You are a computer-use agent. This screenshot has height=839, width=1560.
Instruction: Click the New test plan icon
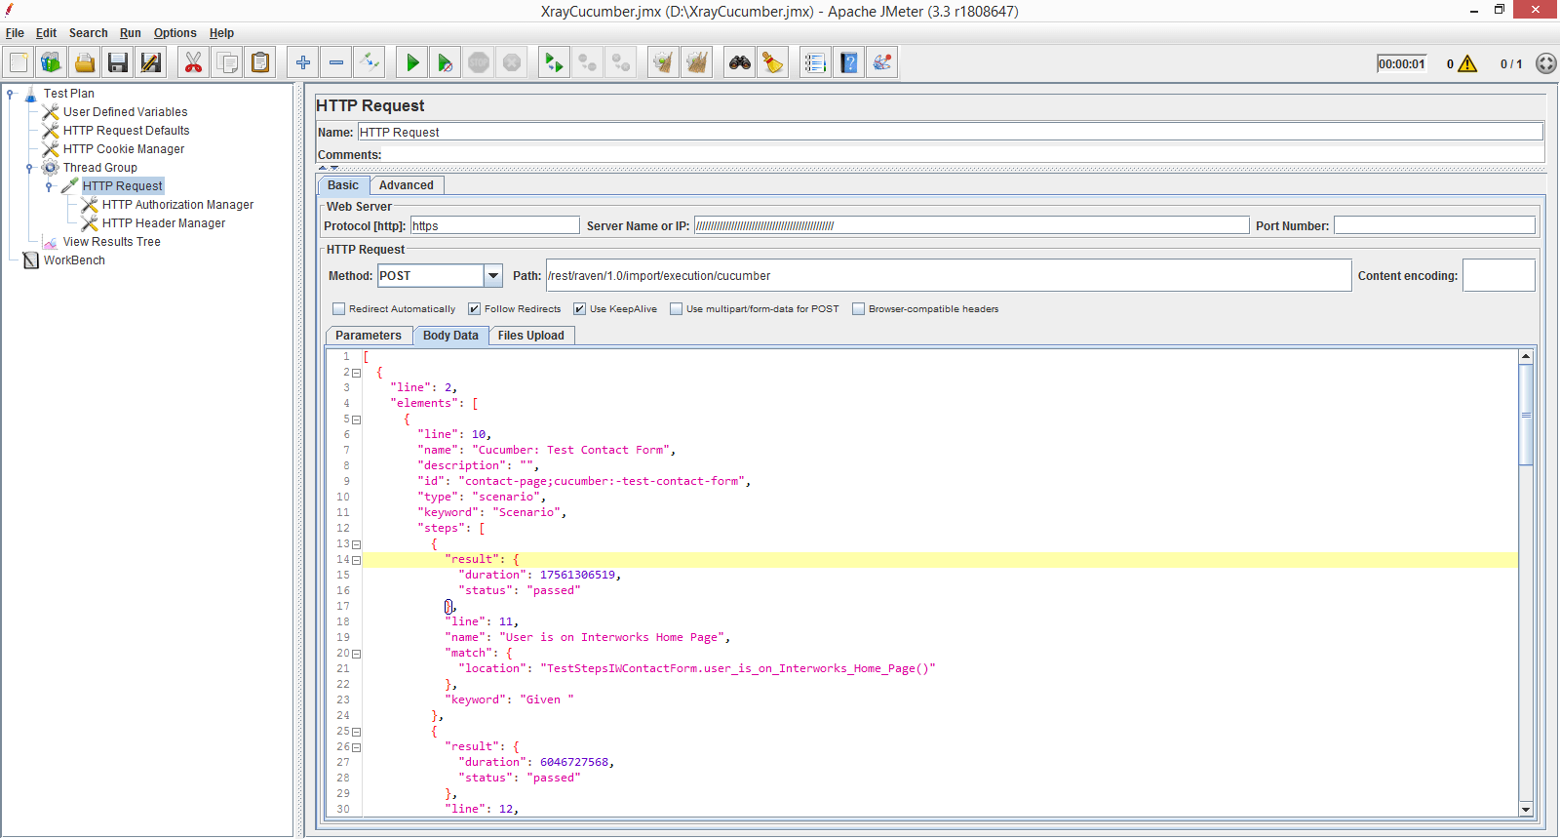coord(19,62)
